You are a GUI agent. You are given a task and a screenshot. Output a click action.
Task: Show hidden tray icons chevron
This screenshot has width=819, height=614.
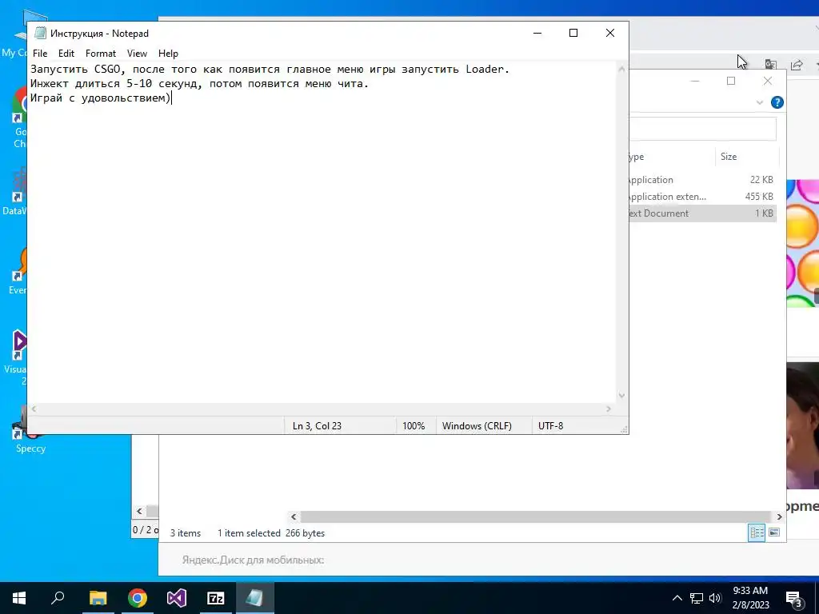(x=677, y=598)
